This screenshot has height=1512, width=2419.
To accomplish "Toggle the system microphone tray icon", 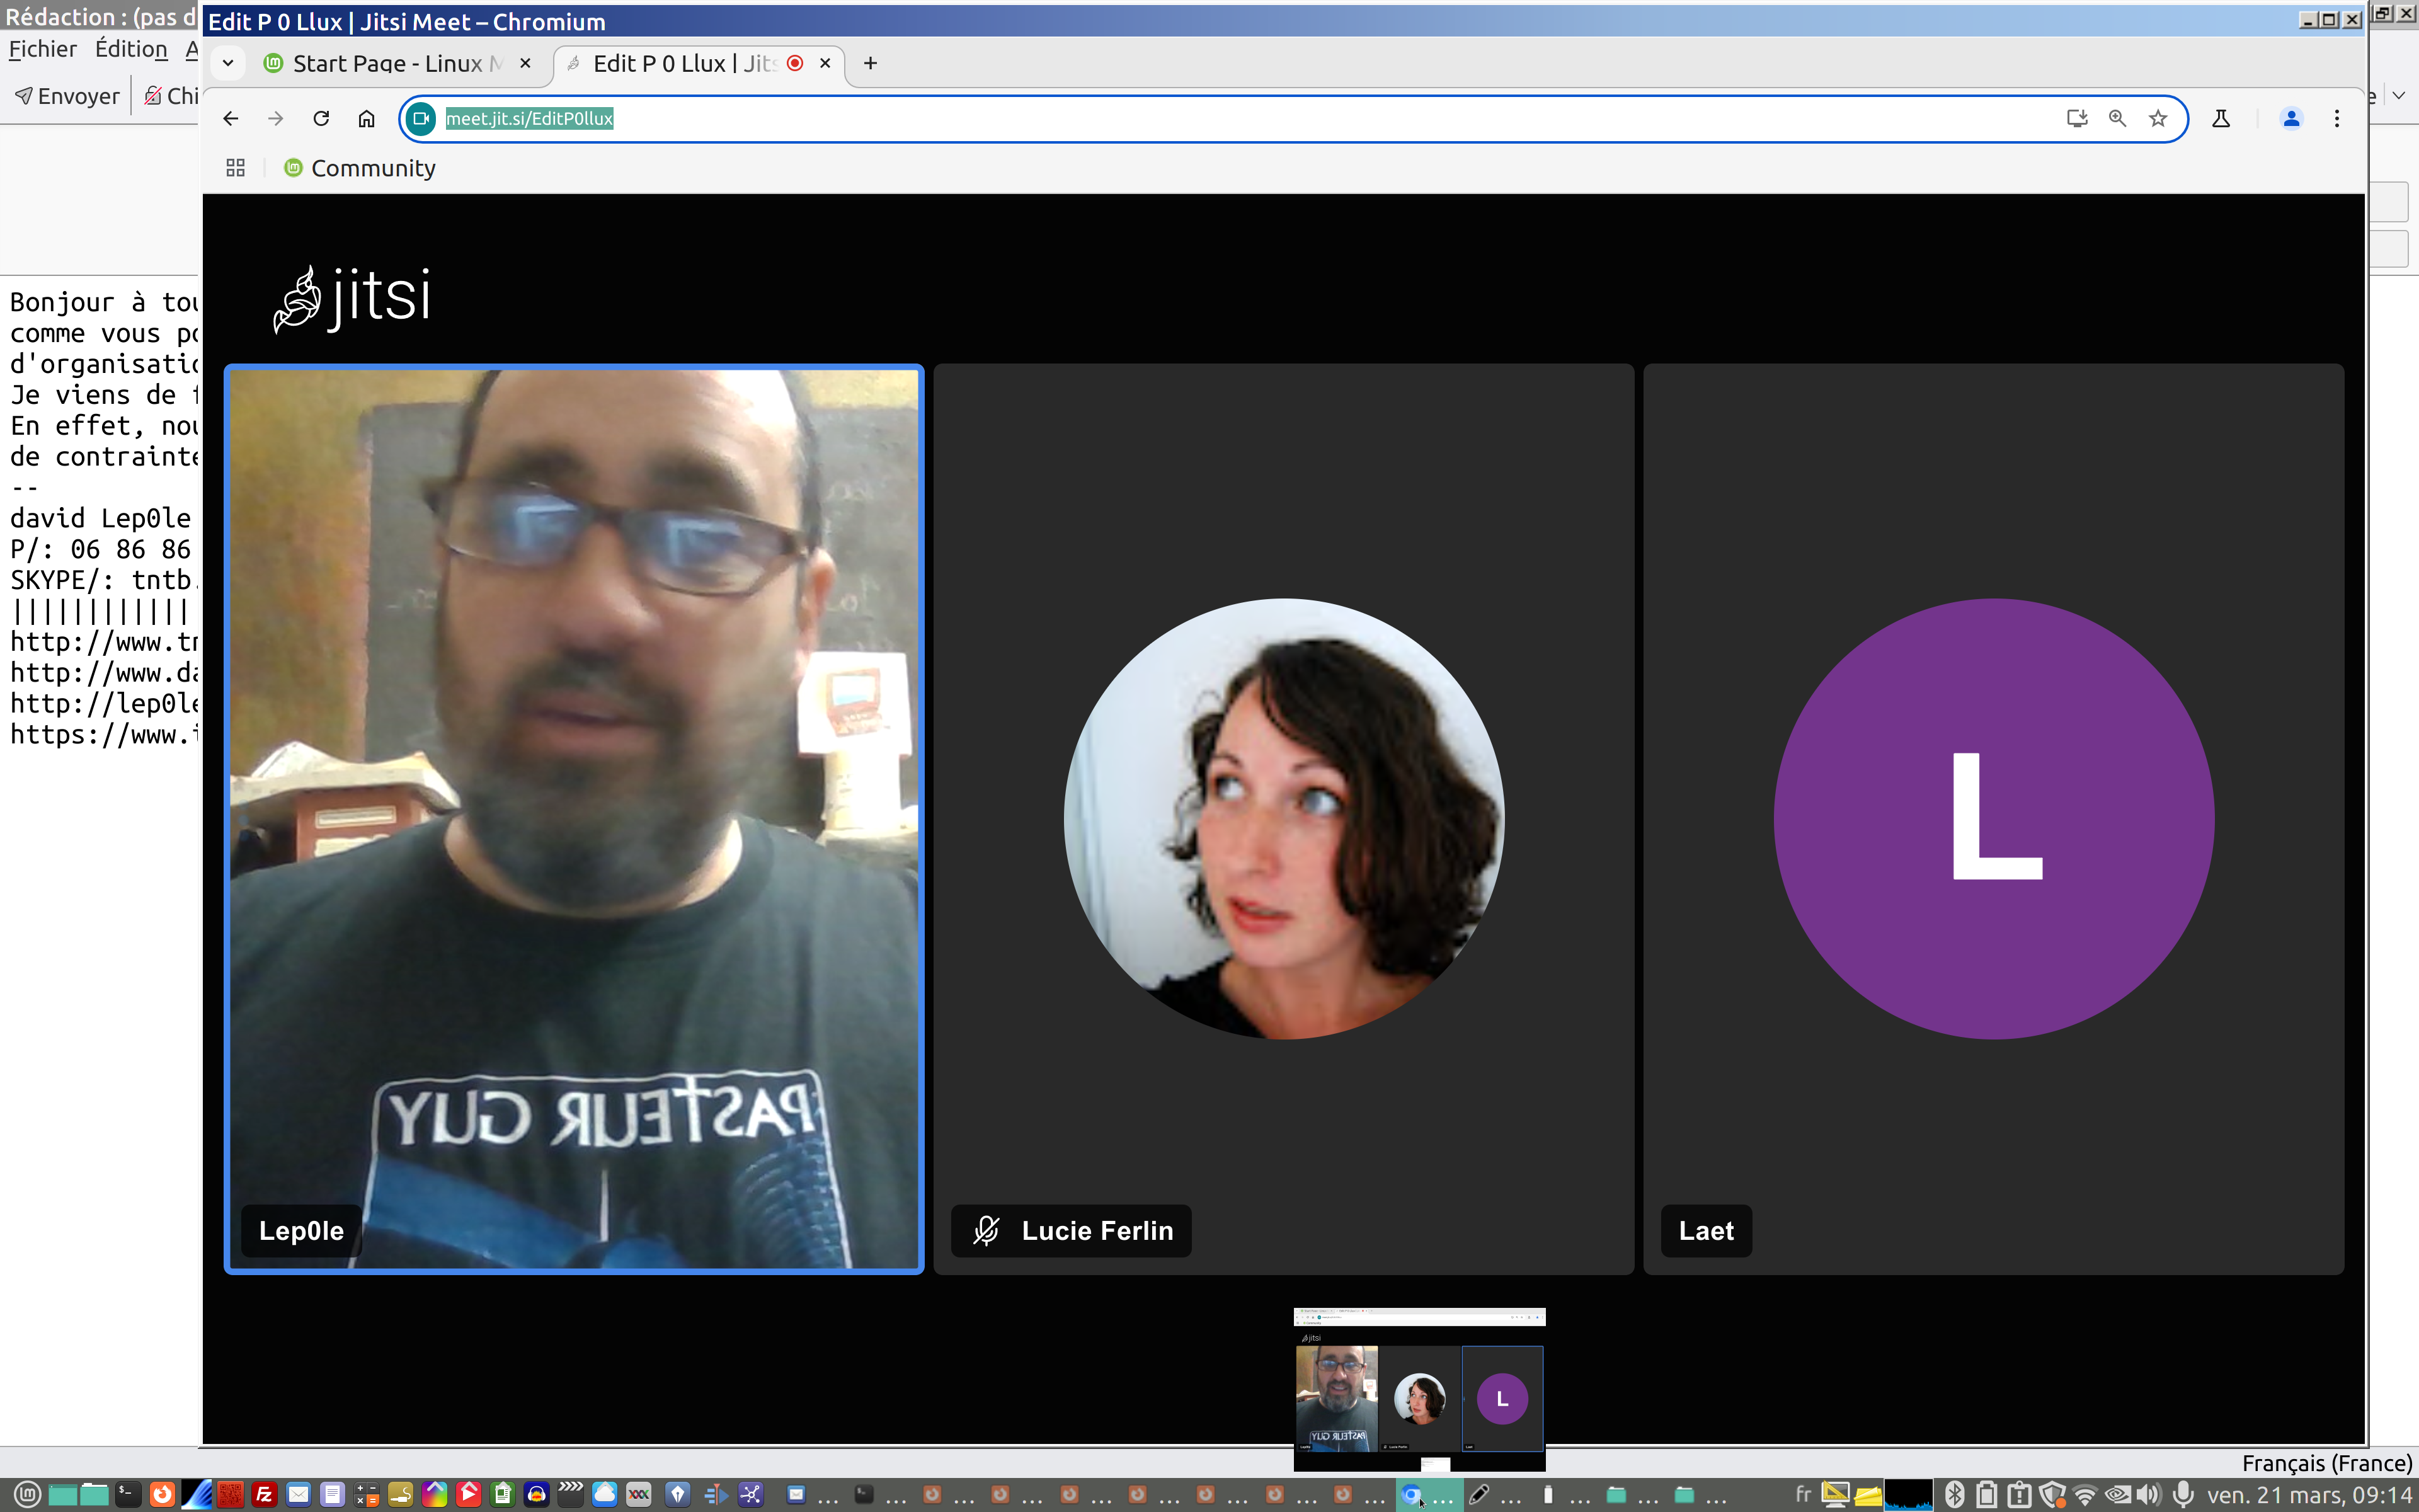I will click(x=2184, y=1494).
